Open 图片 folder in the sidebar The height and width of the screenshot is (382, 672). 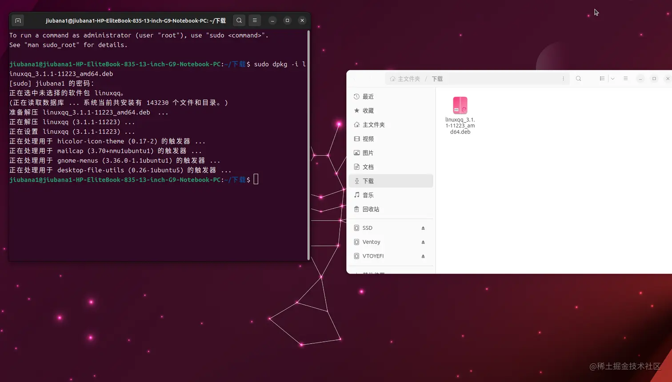[391, 153]
